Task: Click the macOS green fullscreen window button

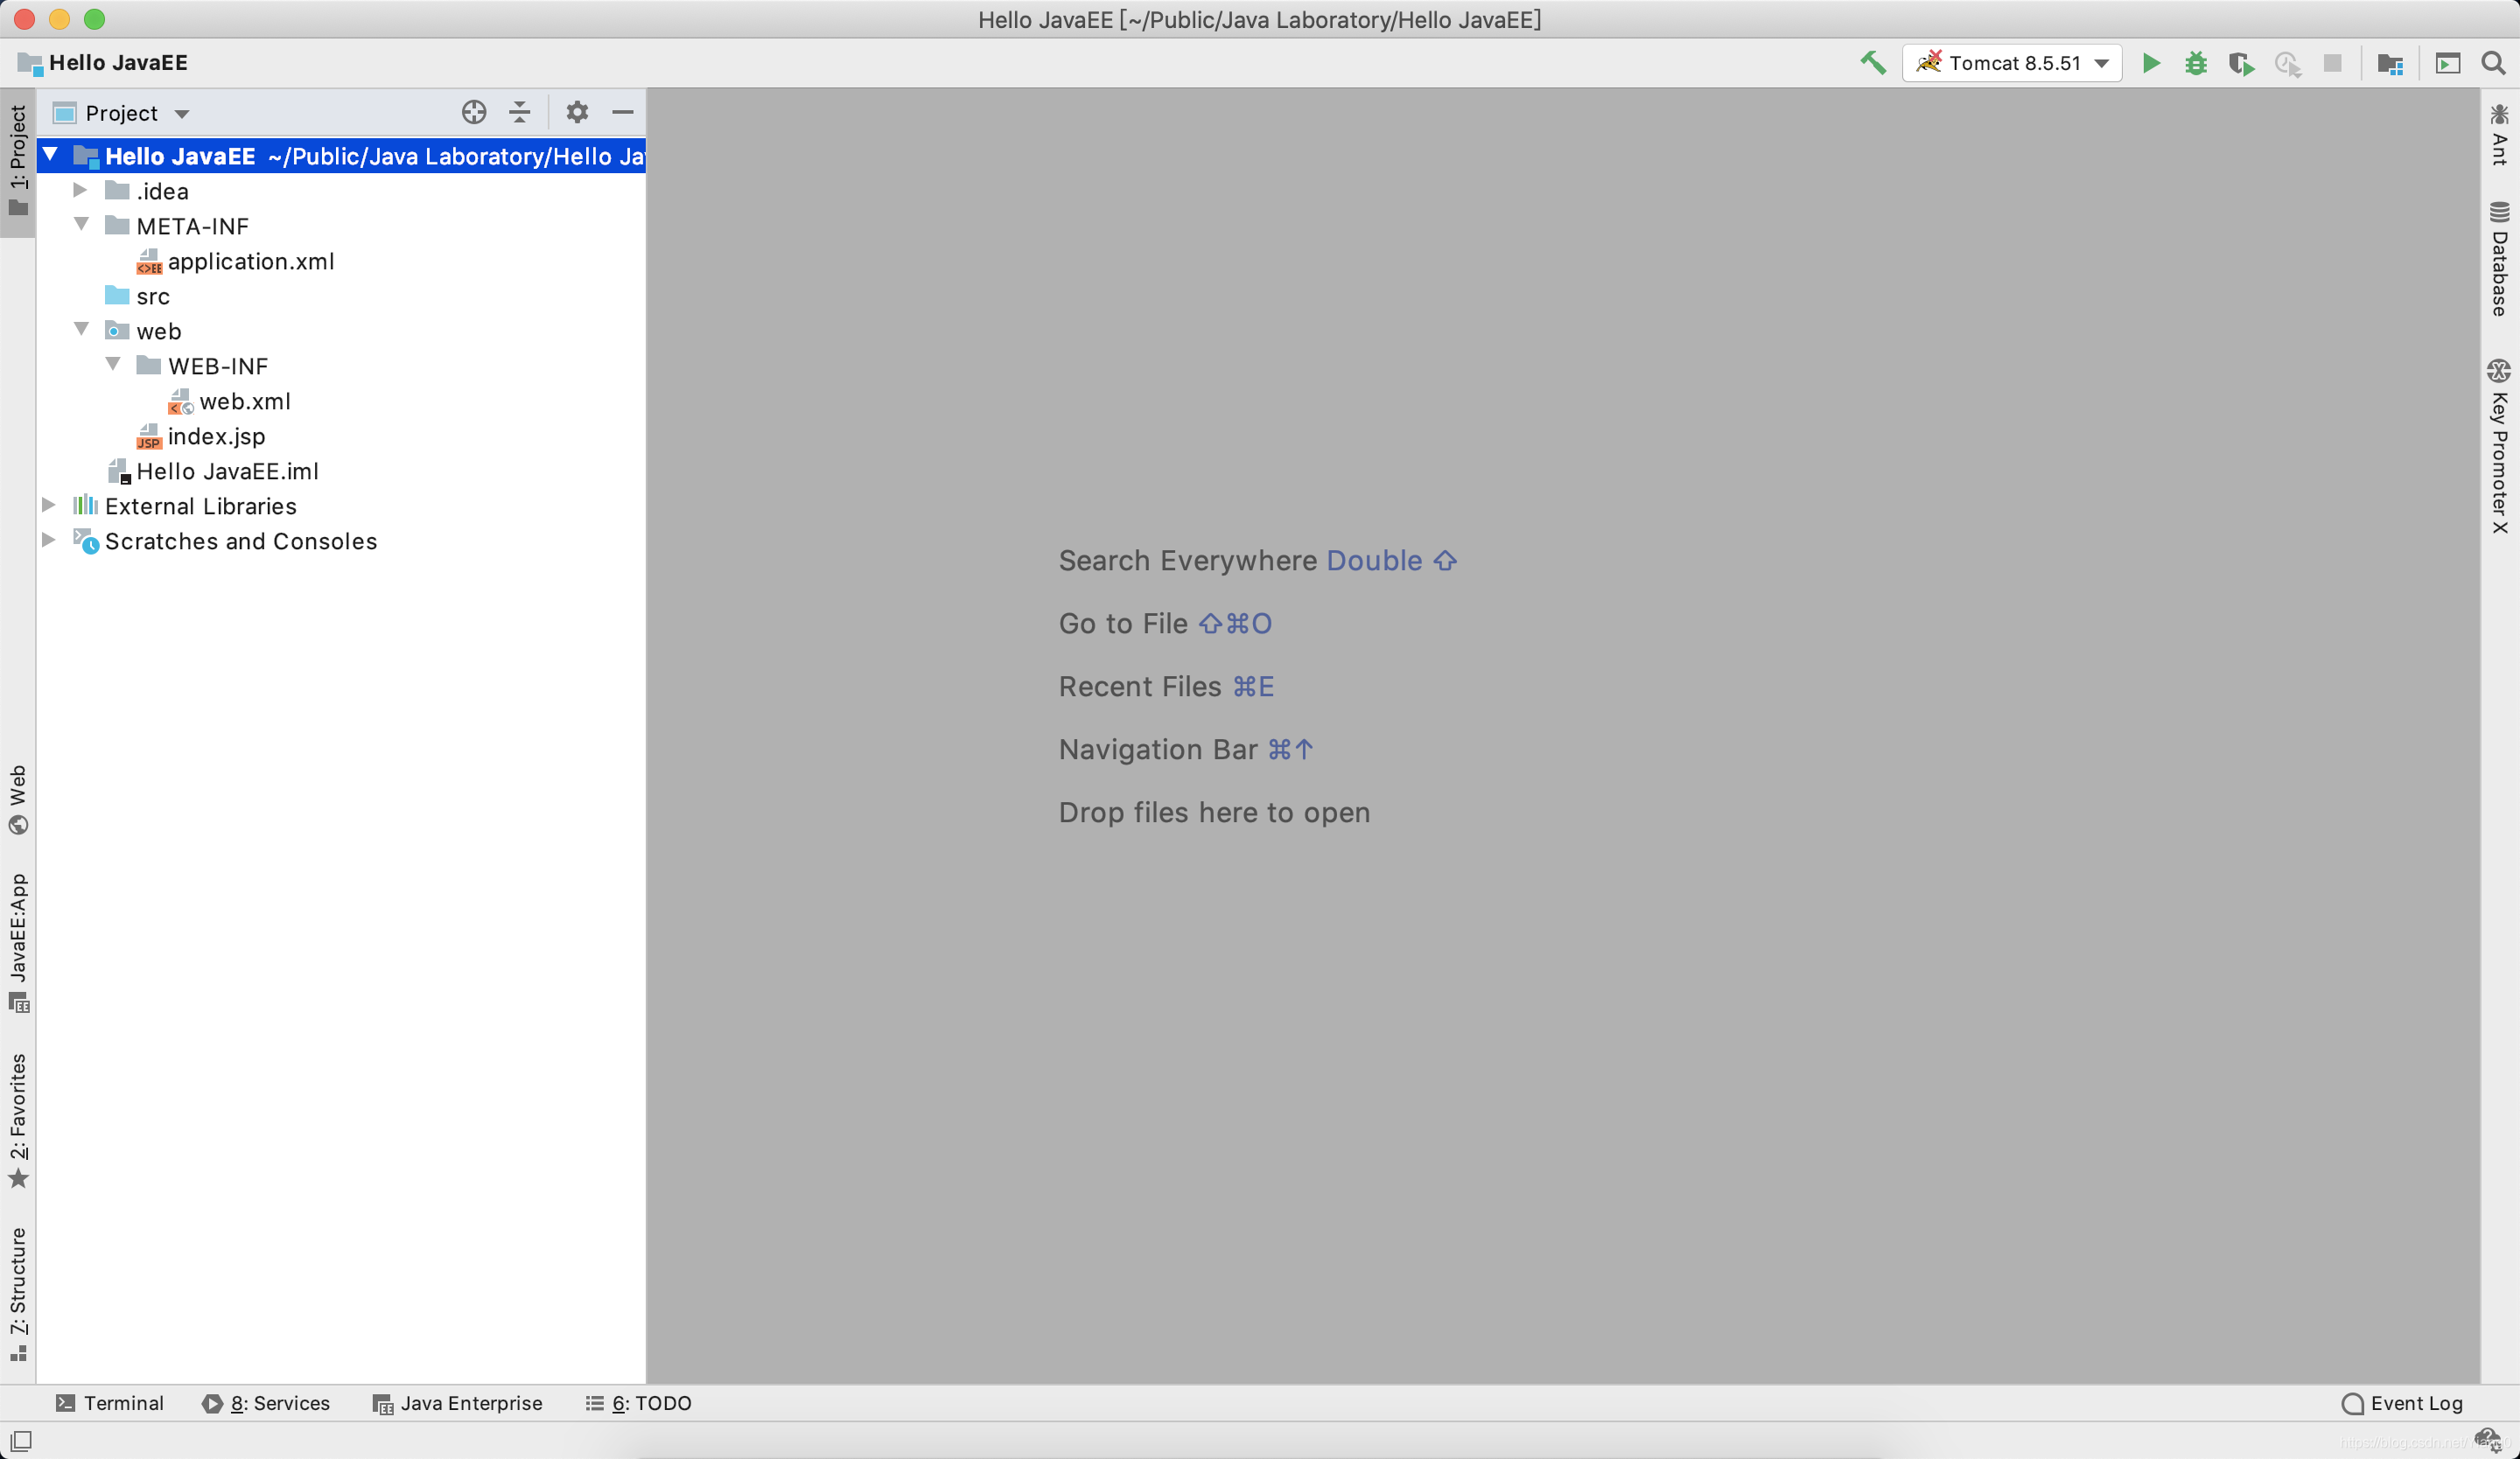Action: (x=94, y=19)
